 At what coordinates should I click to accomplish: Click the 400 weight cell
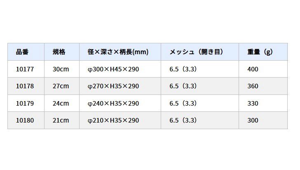(253, 69)
